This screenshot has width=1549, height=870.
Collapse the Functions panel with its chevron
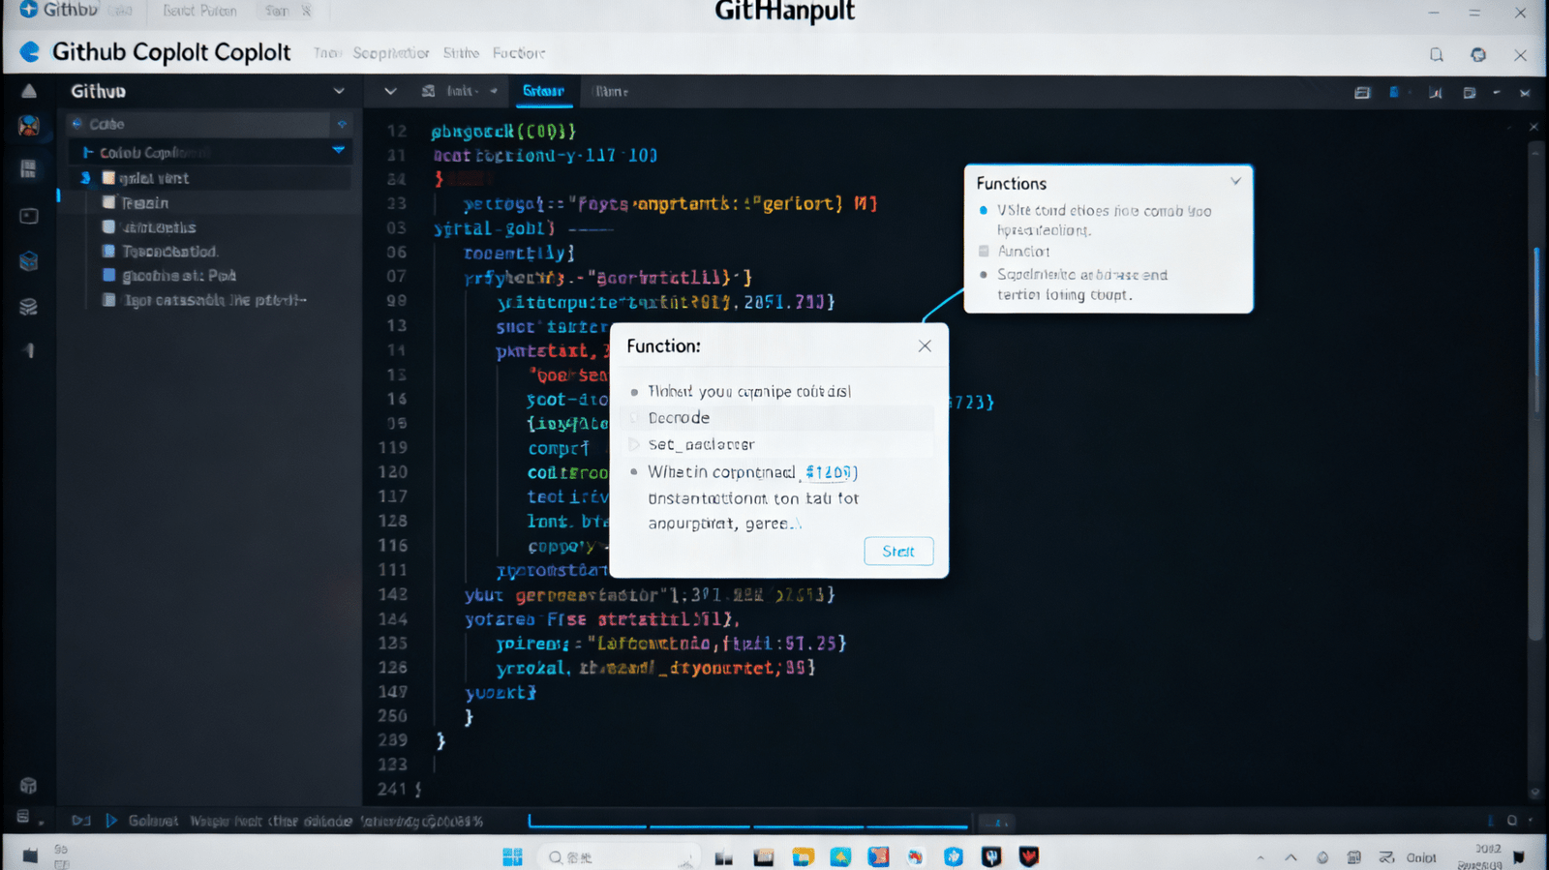[x=1235, y=182]
